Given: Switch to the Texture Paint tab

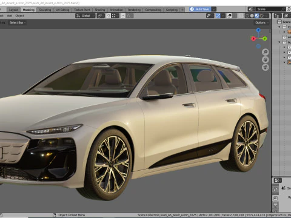Looking at the screenshot, I should tap(82, 10).
